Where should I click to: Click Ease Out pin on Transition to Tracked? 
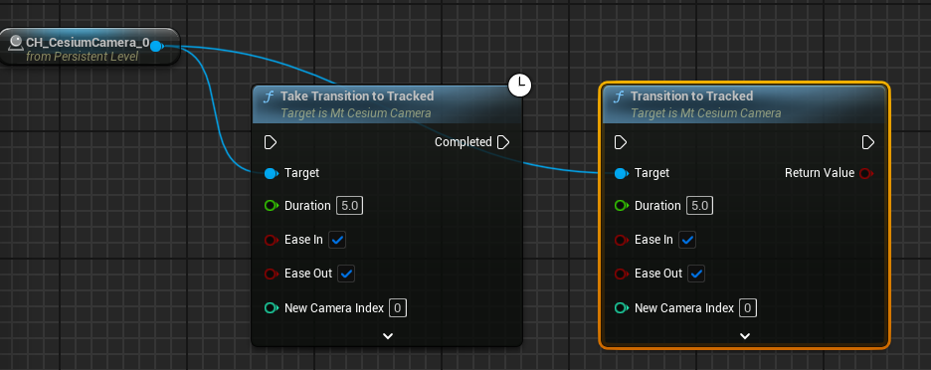622,274
